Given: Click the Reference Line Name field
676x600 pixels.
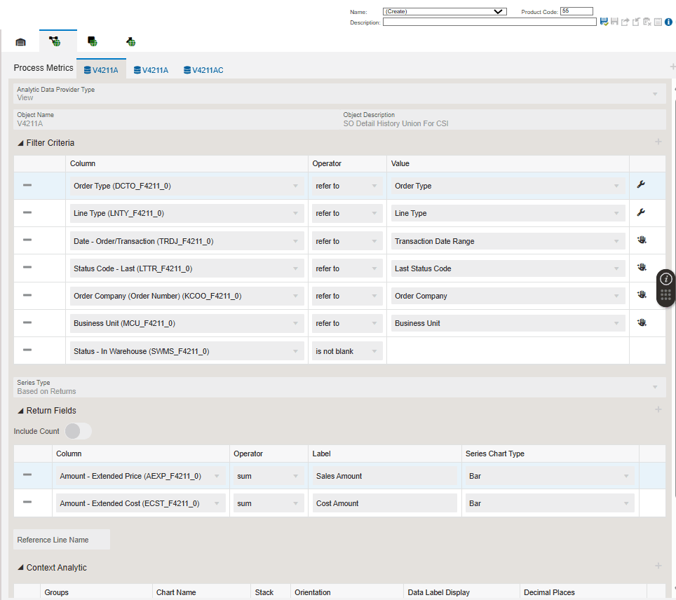Looking at the screenshot, I should (62, 540).
